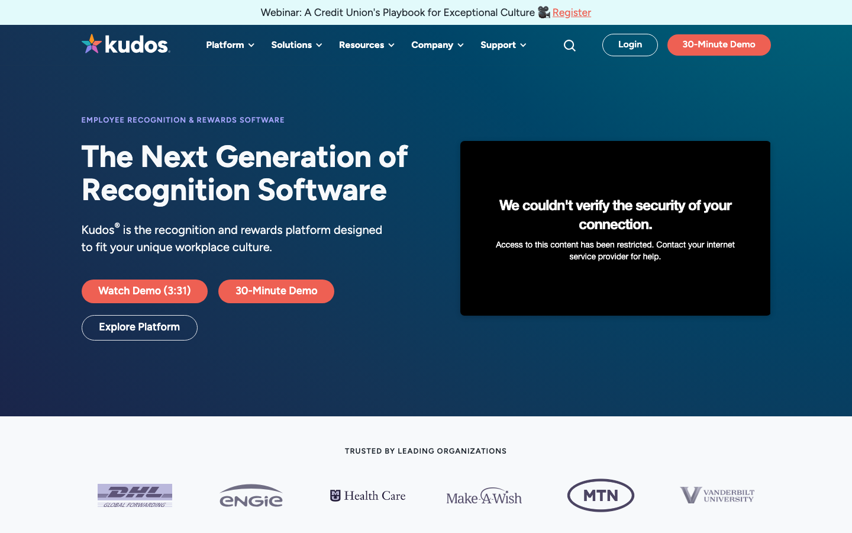The height and width of the screenshot is (533, 852).
Task: Click the MTN logo
Action: click(x=601, y=495)
